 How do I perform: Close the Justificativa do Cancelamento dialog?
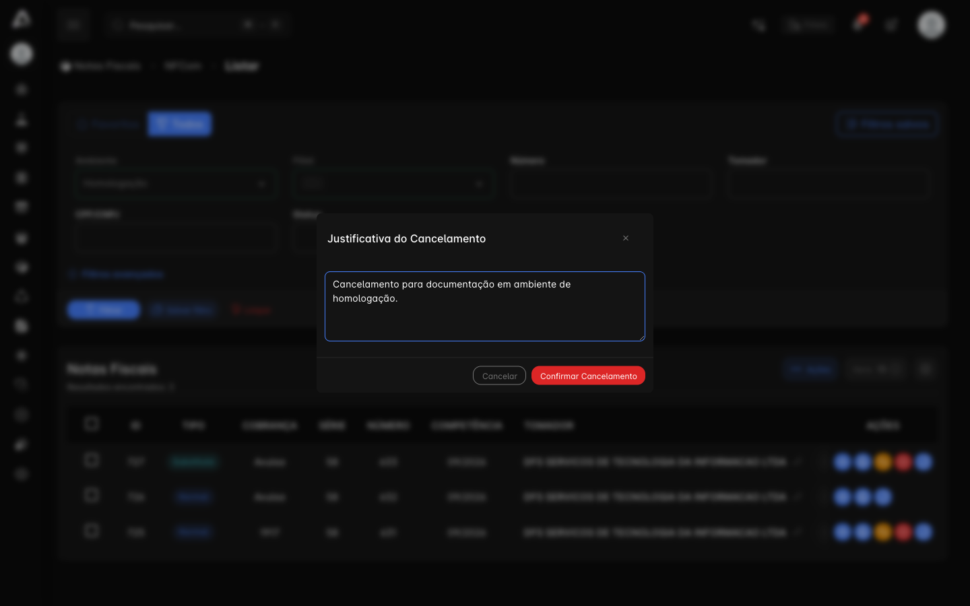pyautogui.click(x=626, y=238)
